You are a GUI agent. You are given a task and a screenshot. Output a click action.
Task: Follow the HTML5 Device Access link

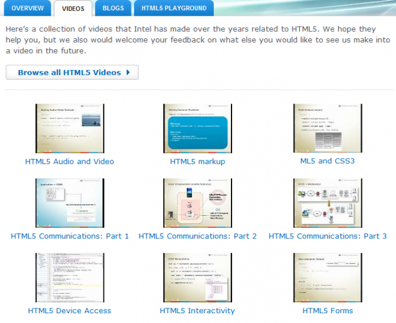click(69, 311)
